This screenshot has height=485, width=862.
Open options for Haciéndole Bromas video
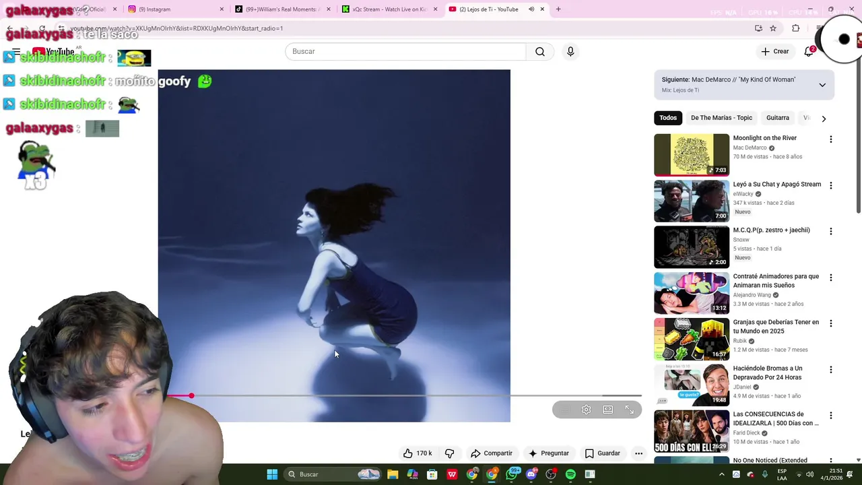coord(830,370)
